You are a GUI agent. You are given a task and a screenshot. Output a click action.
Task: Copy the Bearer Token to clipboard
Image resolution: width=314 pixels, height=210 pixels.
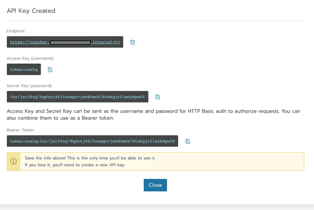(187, 141)
